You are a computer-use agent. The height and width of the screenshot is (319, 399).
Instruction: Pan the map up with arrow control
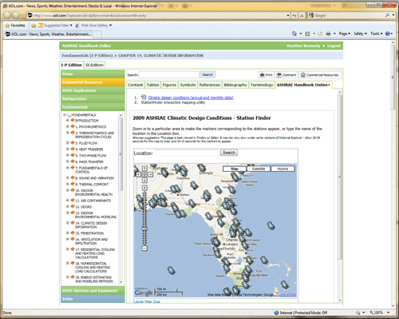[x=144, y=169]
